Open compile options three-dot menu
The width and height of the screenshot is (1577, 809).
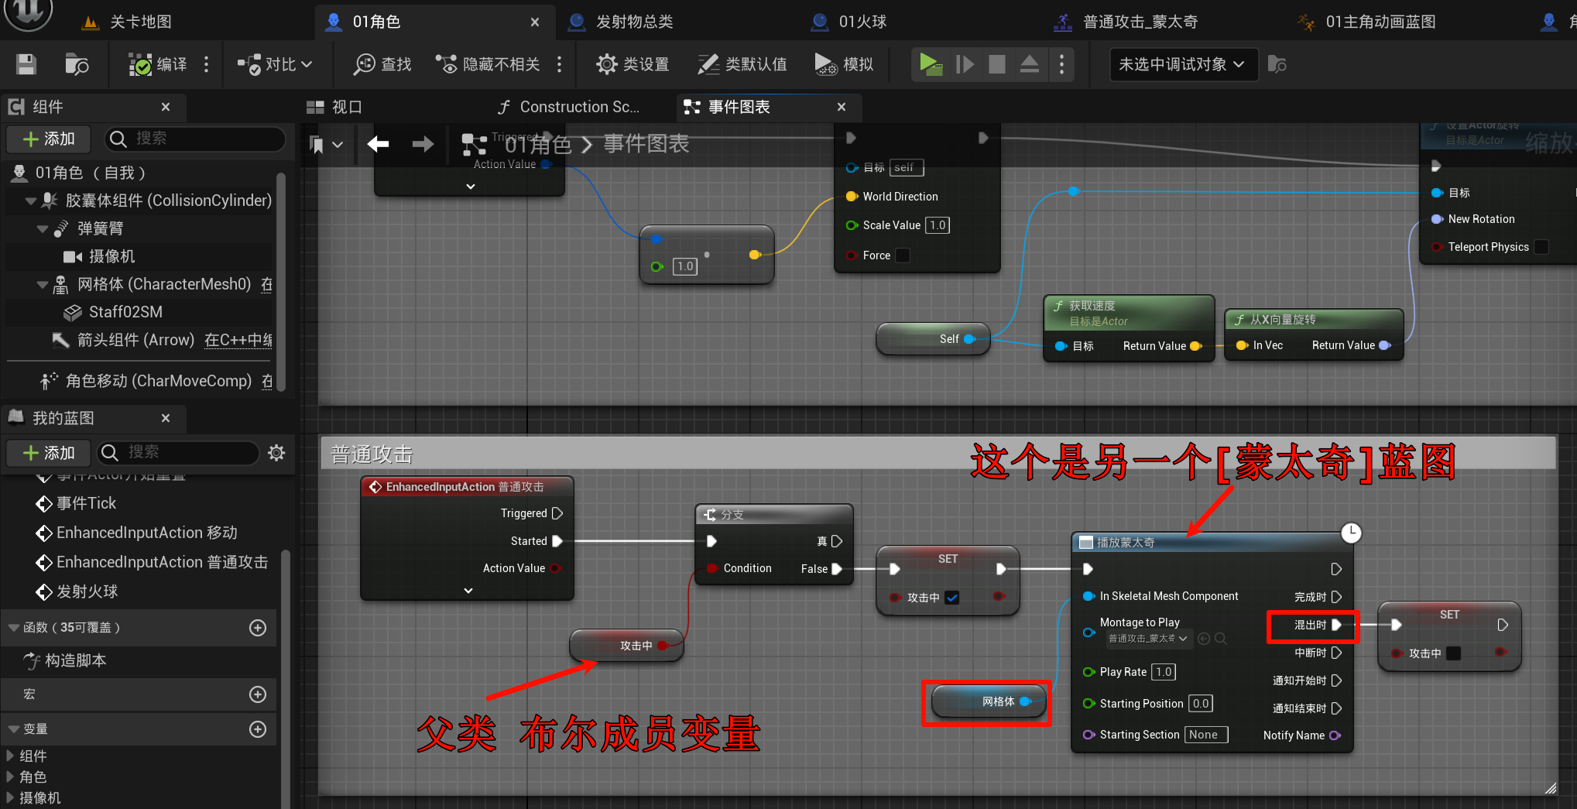pos(206,64)
